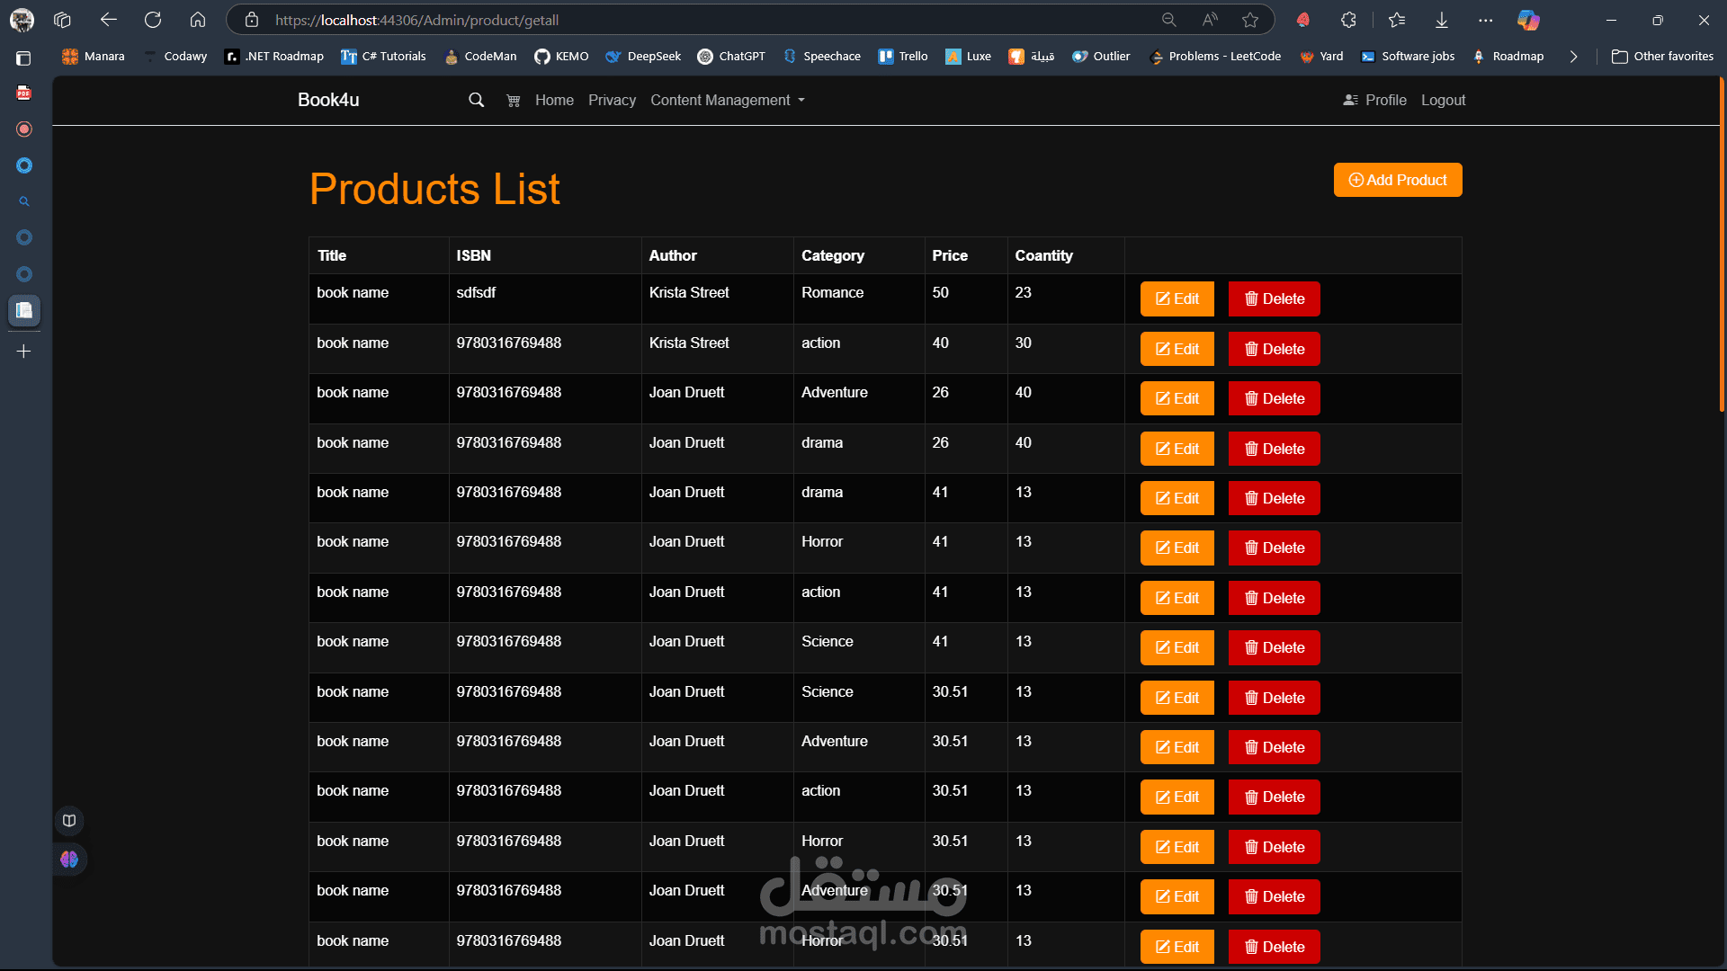This screenshot has height=971, width=1727.
Task: Open Privacy nav item
Action: tap(612, 101)
